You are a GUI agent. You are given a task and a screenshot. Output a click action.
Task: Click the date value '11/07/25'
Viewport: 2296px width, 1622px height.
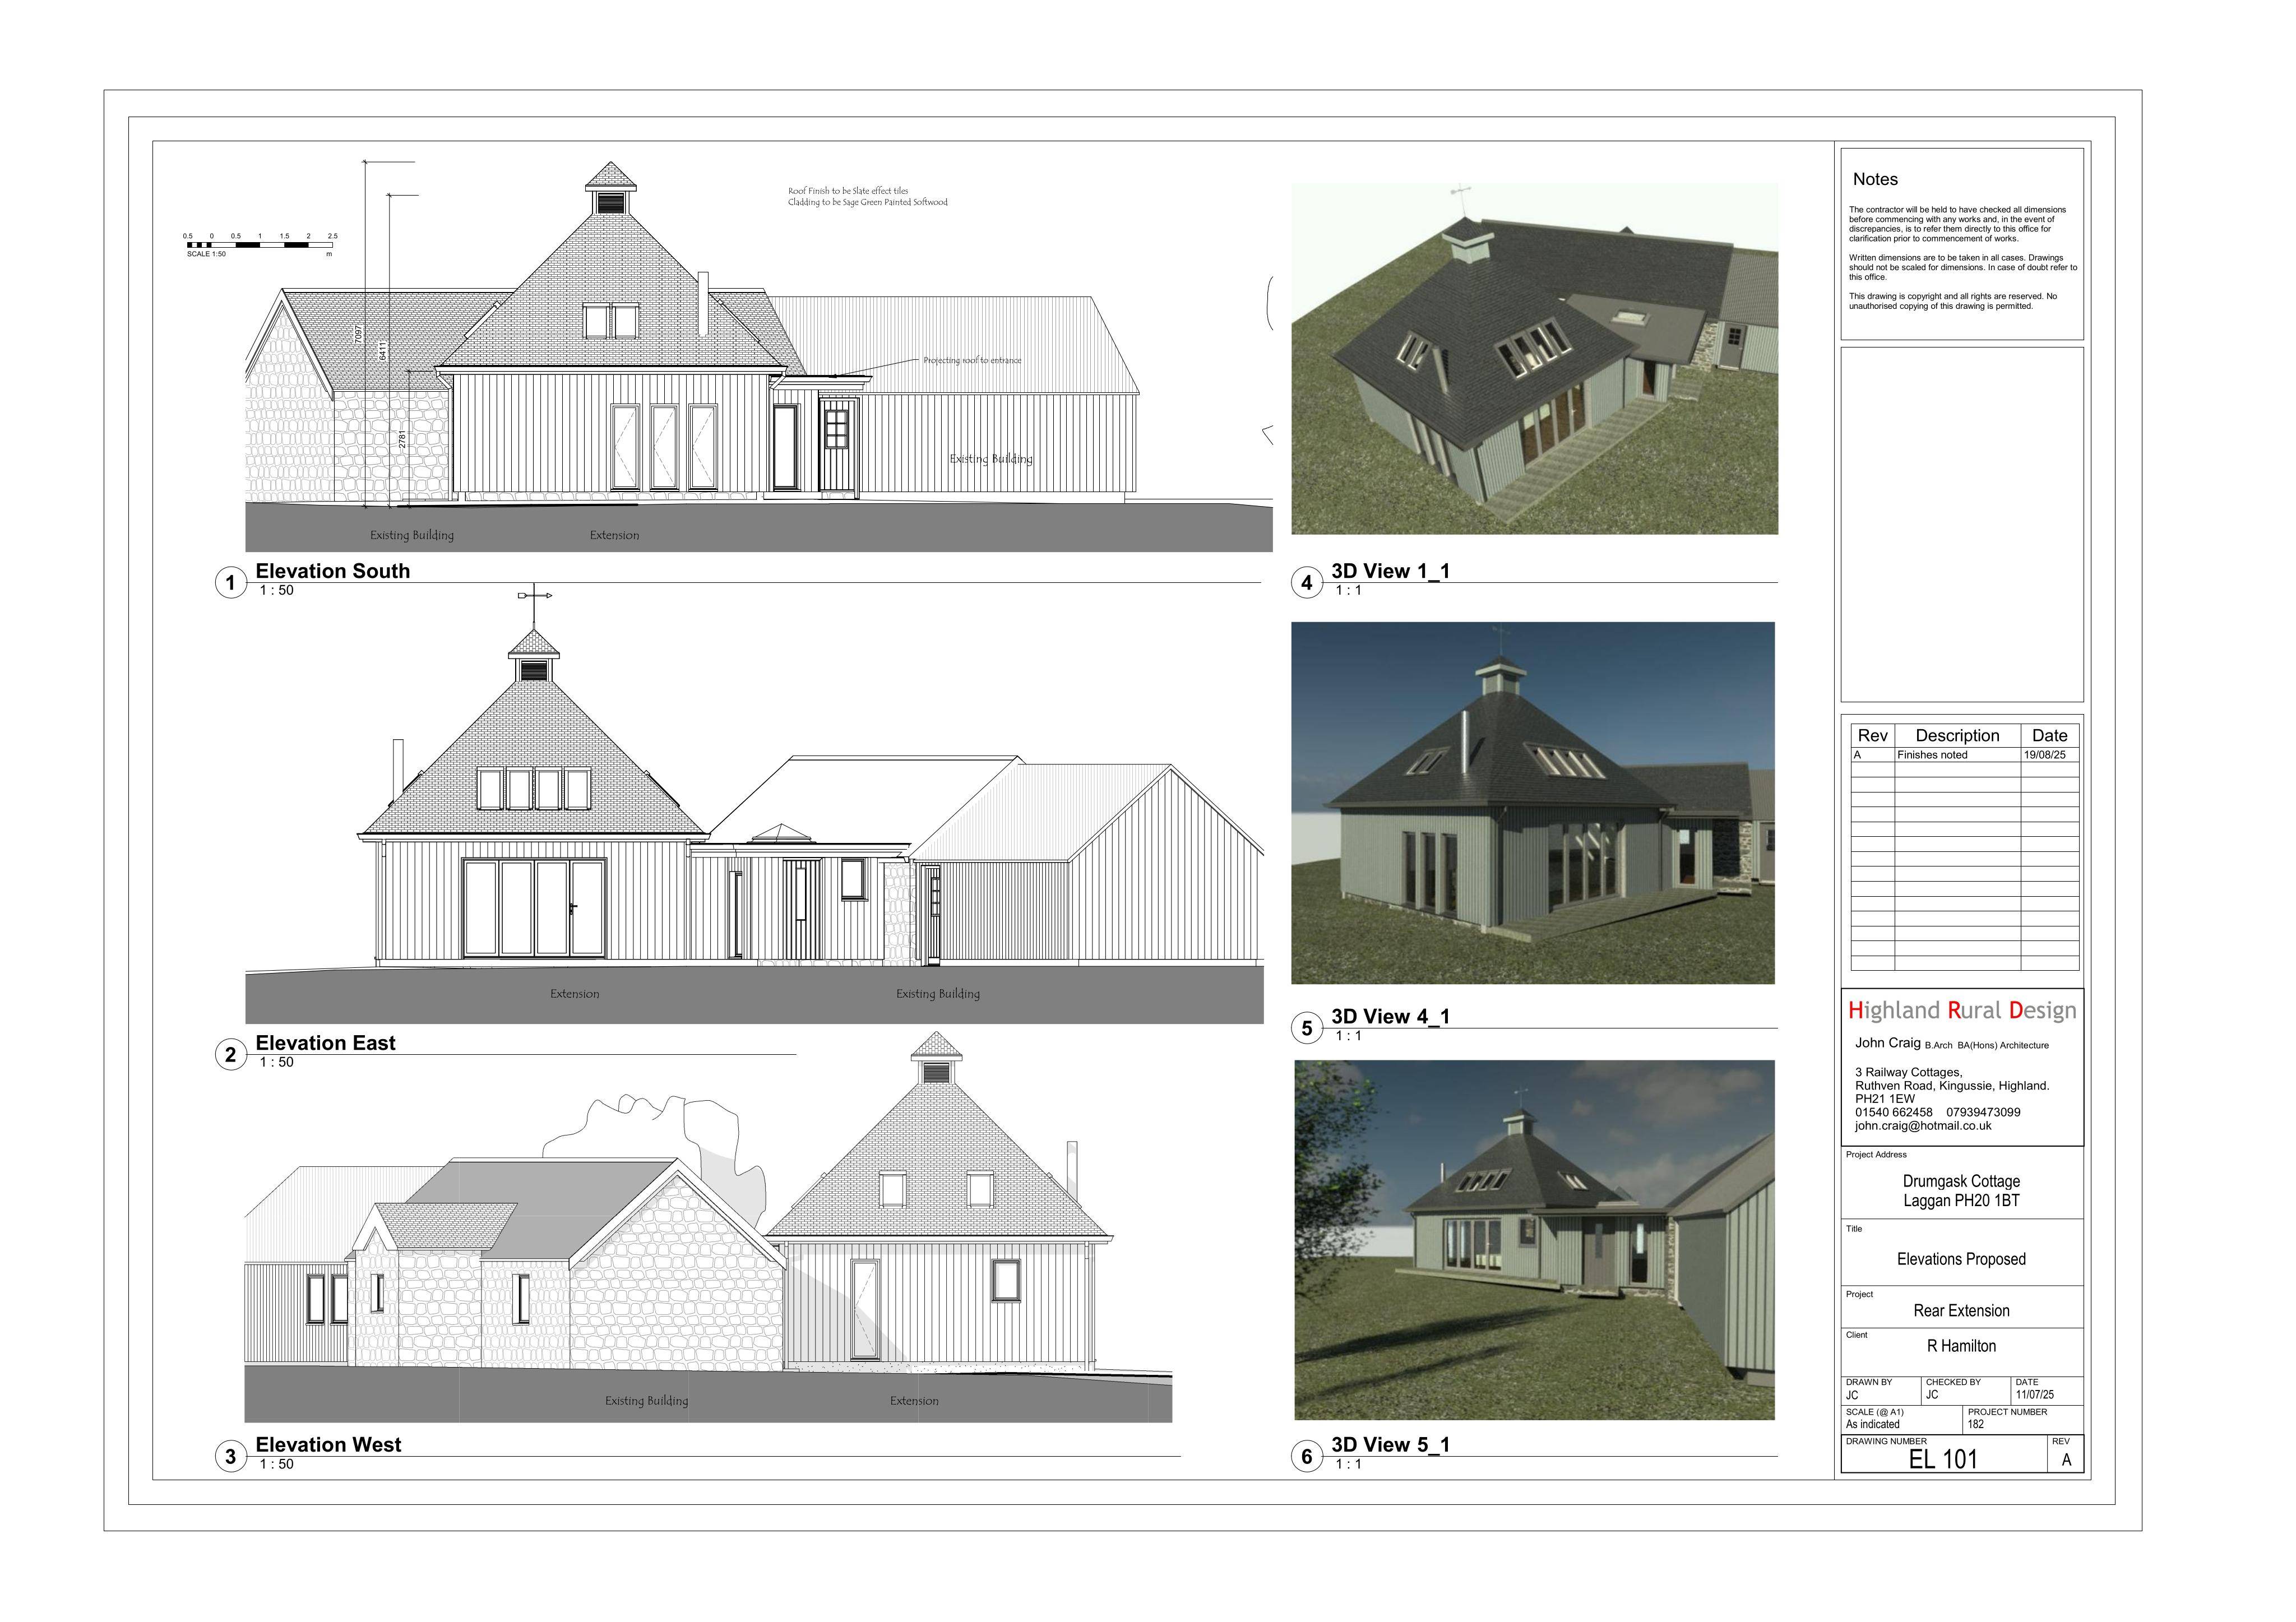[x=2035, y=1395]
